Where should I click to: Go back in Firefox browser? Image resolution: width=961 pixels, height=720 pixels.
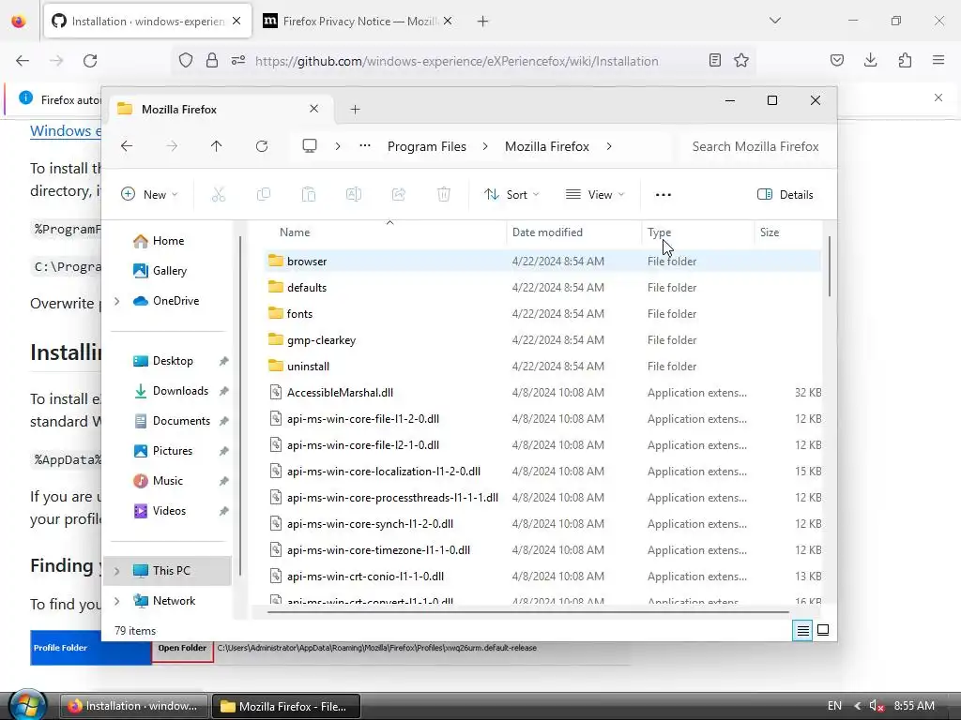point(23,61)
